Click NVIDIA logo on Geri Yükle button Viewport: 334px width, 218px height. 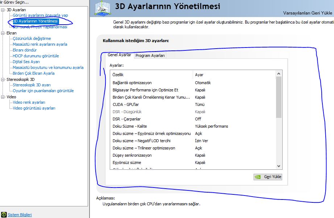(x=258, y=177)
